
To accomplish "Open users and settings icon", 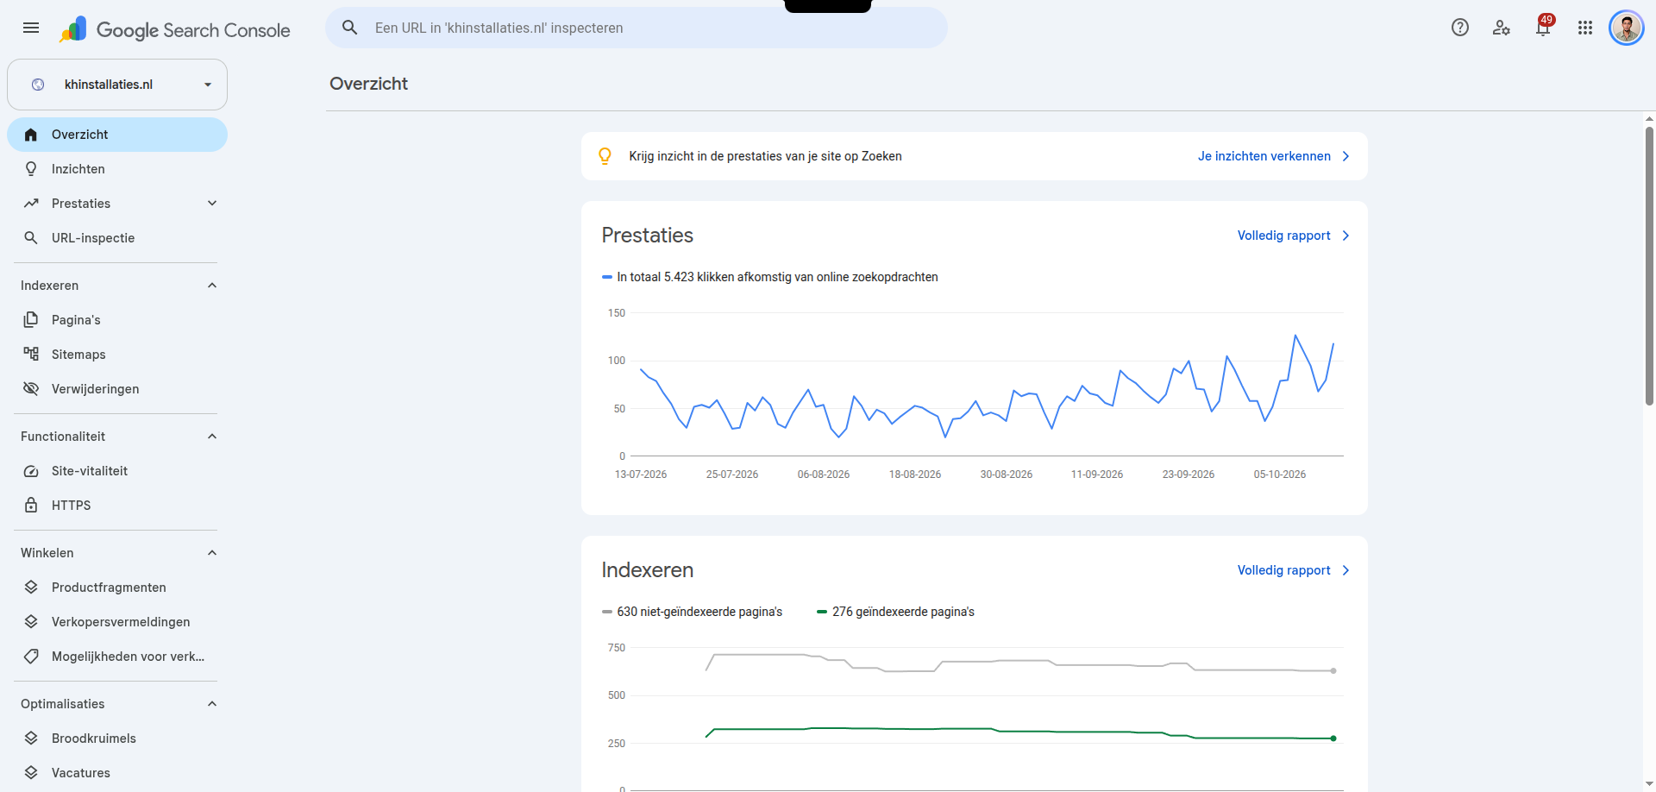I will click(x=1502, y=28).
